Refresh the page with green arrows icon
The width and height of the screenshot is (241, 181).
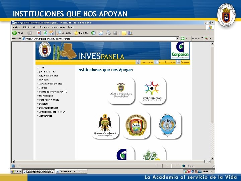tap(45, 33)
